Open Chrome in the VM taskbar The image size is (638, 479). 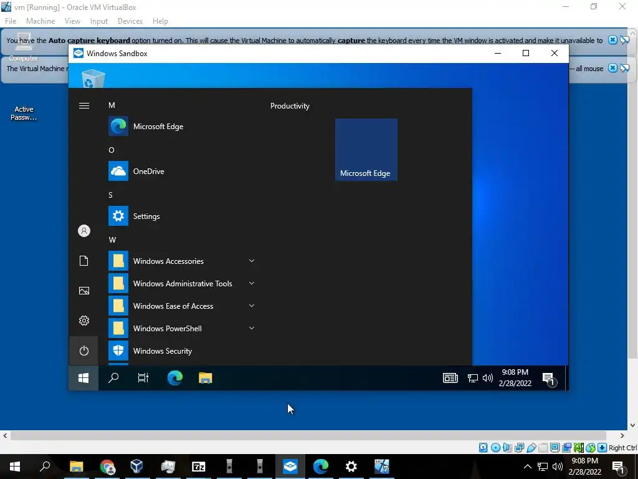click(107, 467)
